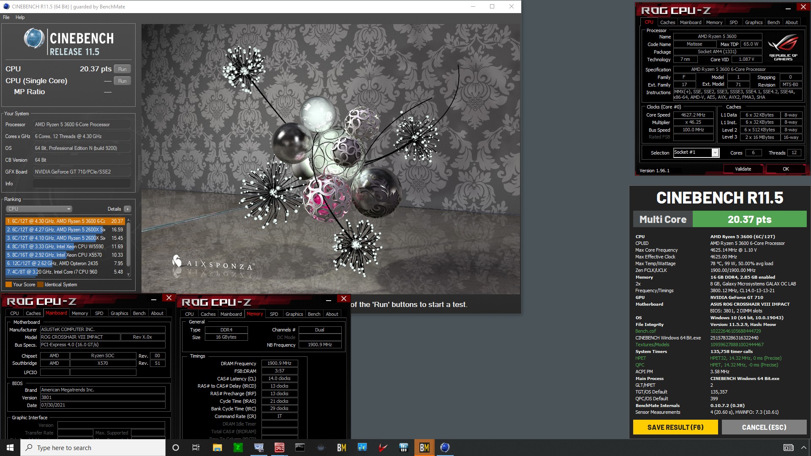Screen dimensions: 811x456
Task: Click the QPC timer link
Action: click(640, 365)
